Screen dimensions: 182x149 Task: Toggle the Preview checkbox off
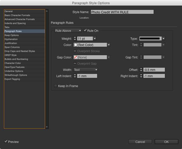tap(6, 141)
